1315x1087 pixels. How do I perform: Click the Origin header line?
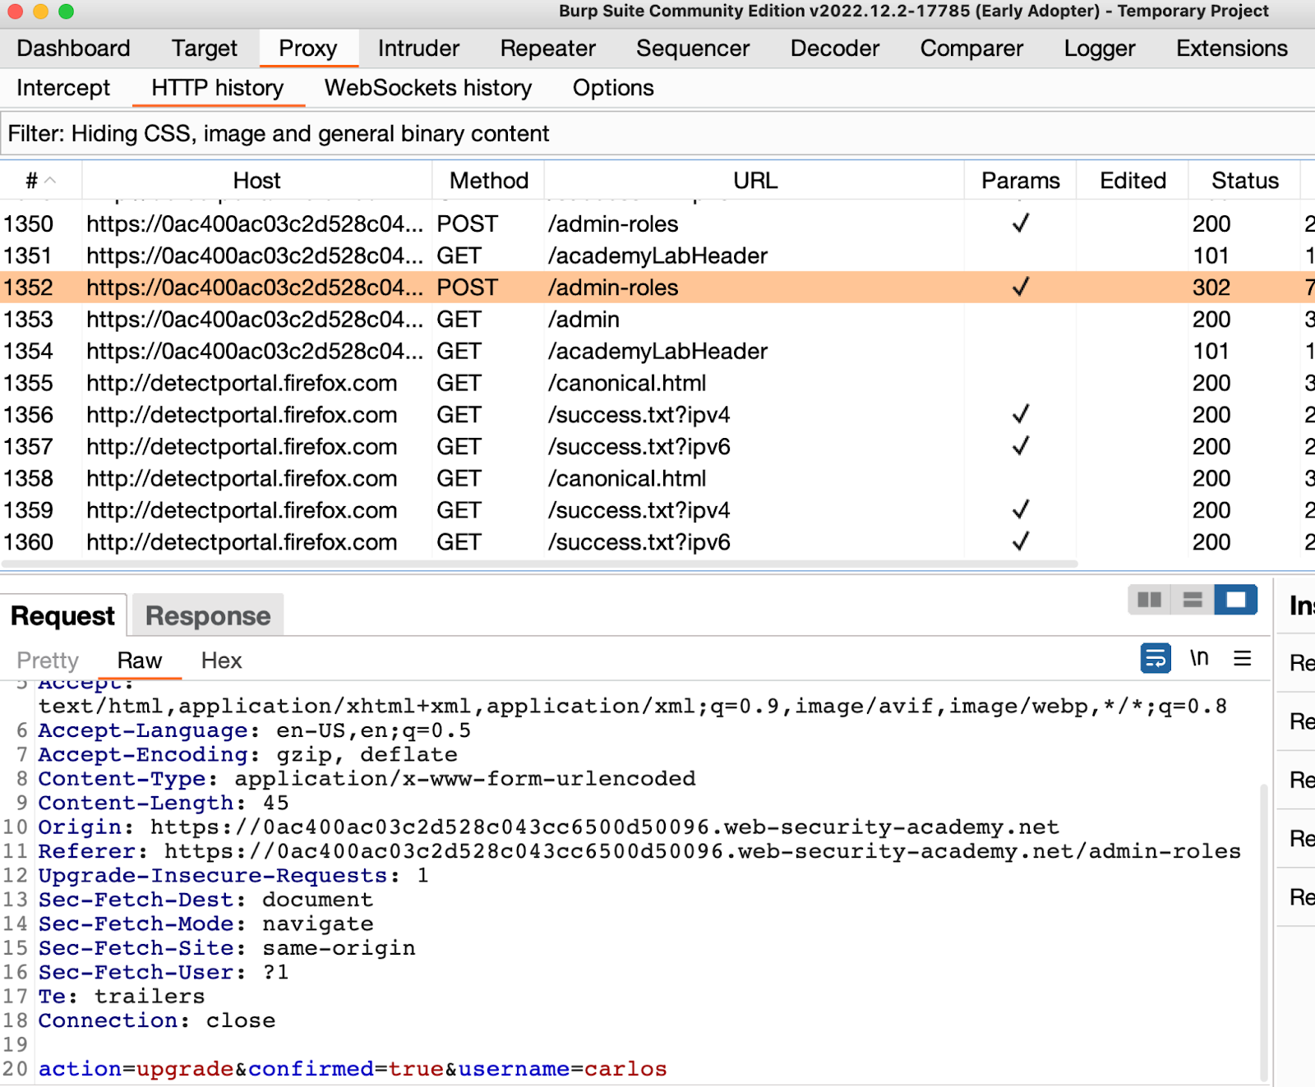click(x=548, y=827)
